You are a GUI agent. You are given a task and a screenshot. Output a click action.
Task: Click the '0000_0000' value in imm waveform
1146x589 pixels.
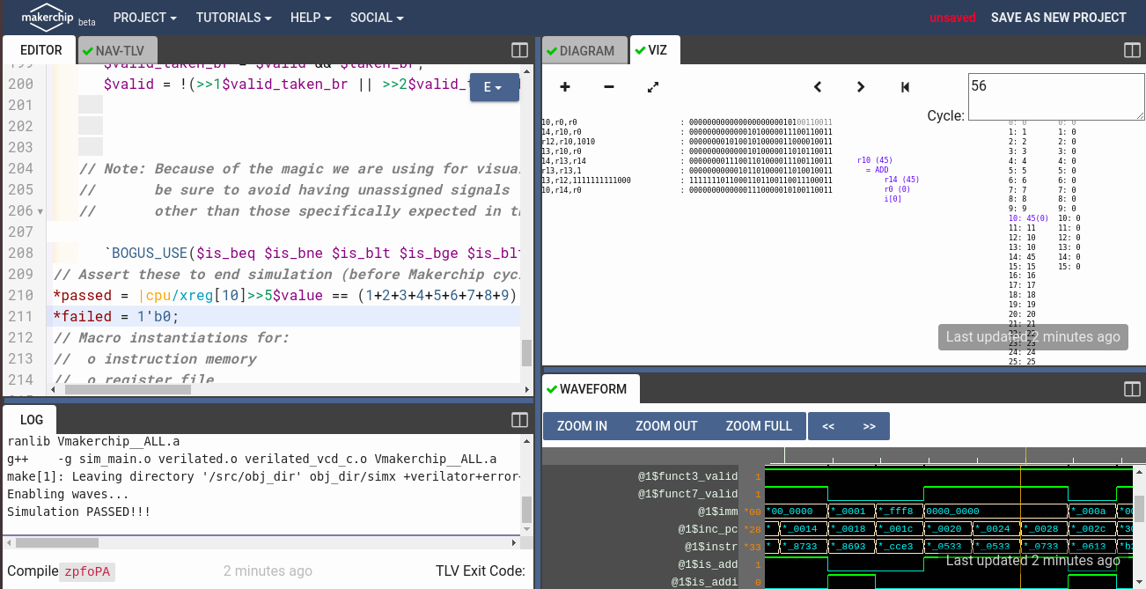coord(952,512)
